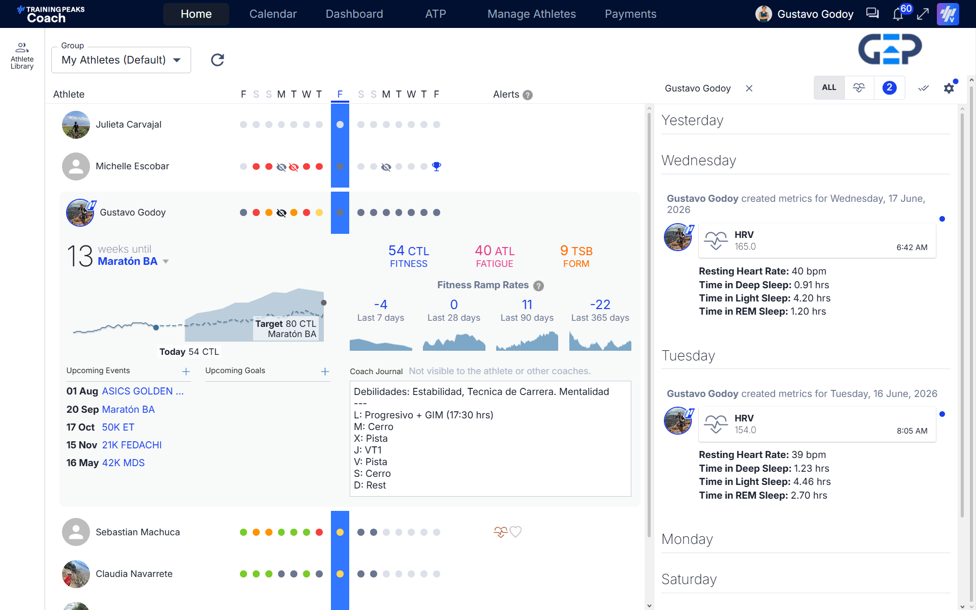This screenshot has height=610, width=976.
Task: Click the expand fullscreen arrows icon
Action: (x=923, y=14)
